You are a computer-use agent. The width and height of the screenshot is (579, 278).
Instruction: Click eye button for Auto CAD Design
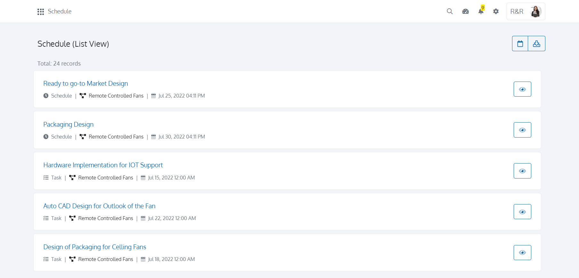(522, 212)
